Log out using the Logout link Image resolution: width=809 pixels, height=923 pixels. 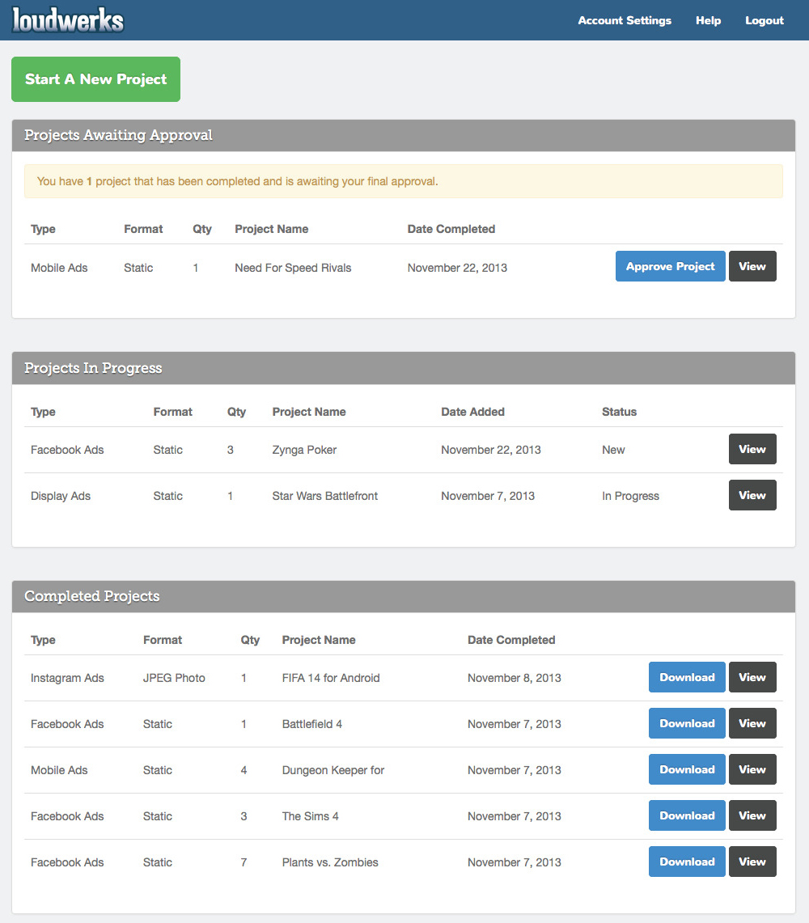(x=765, y=20)
